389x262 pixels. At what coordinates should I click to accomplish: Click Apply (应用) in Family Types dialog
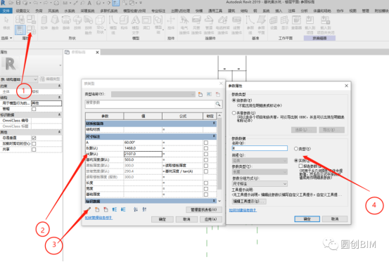coord(211,219)
